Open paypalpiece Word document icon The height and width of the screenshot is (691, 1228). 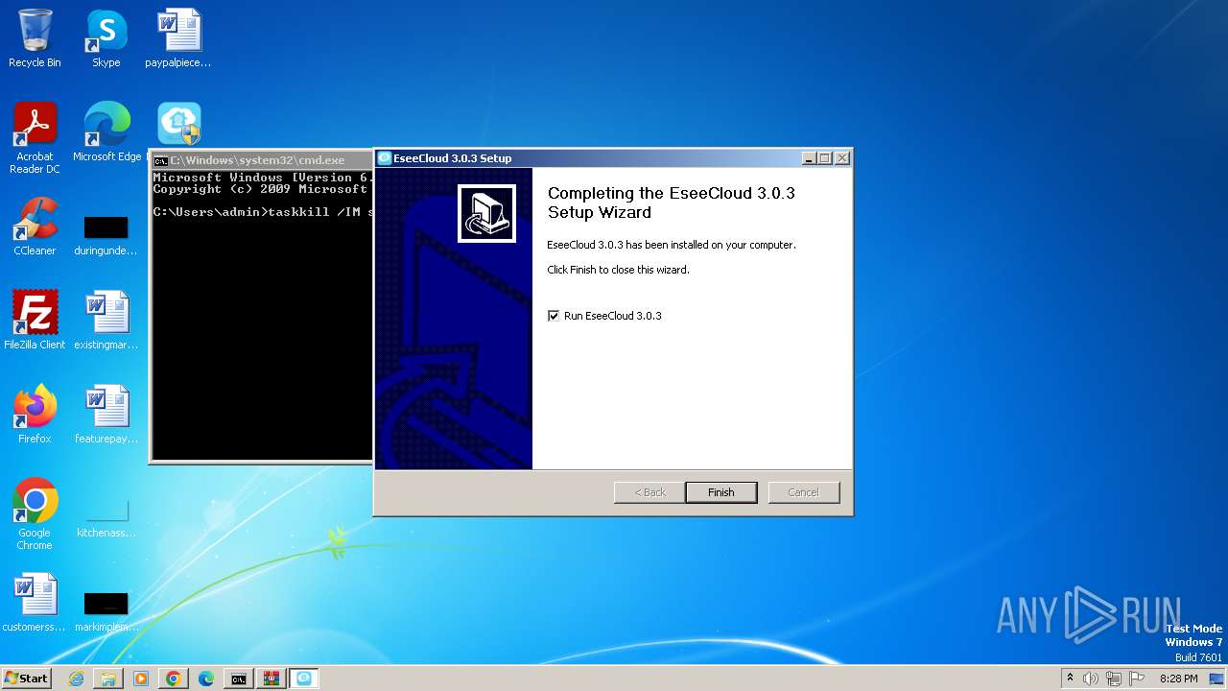(178, 38)
